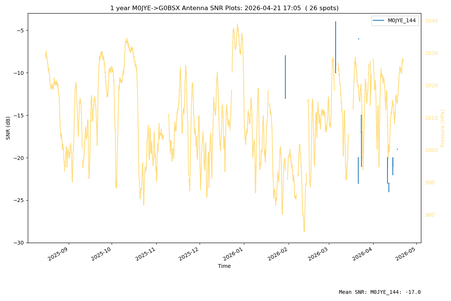
Task: Click the 980 pressure tick label
Action: click(430, 215)
